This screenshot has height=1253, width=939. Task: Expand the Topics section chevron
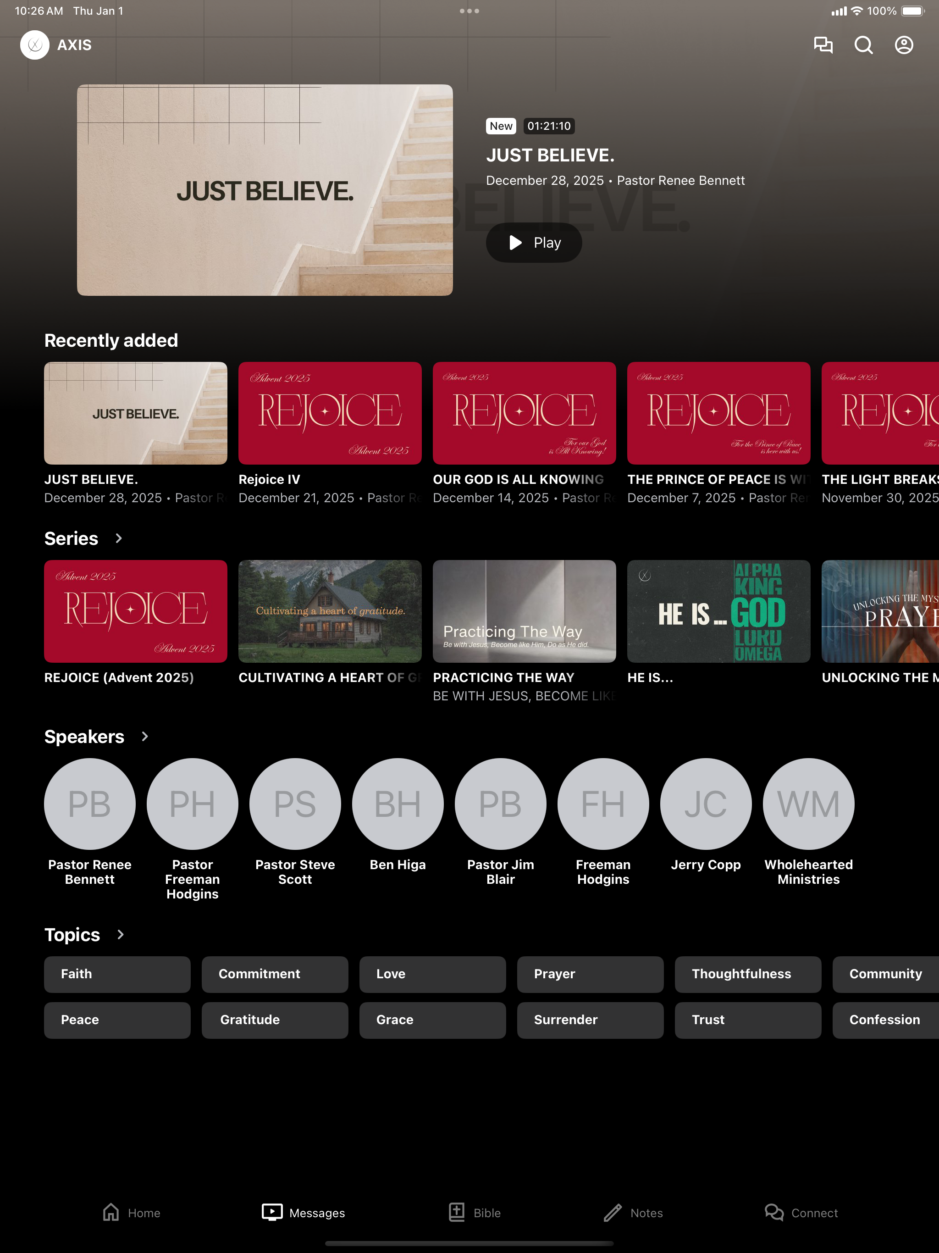120,935
